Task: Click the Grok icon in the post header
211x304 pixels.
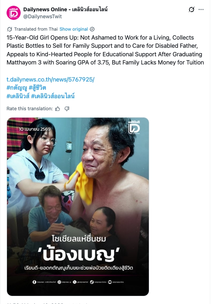Action: [x=192, y=9]
